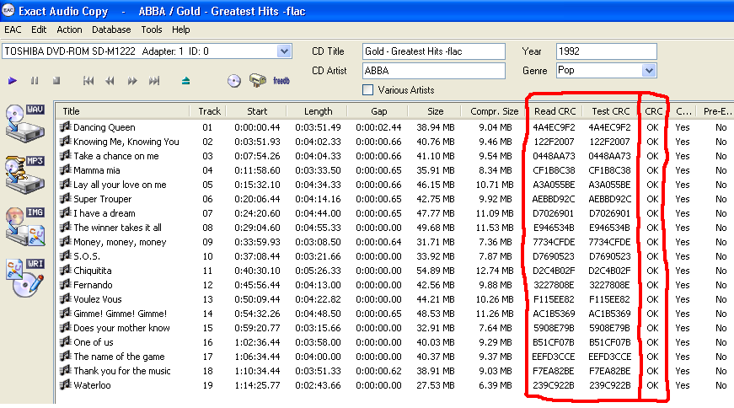Click the CD disc icon near freedb
The height and width of the screenshot is (408, 734).
pos(234,81)
